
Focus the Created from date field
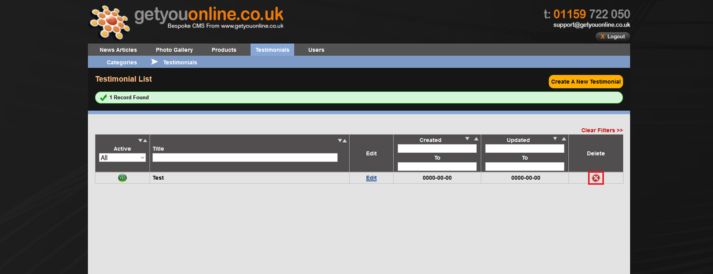click(437, 148)
